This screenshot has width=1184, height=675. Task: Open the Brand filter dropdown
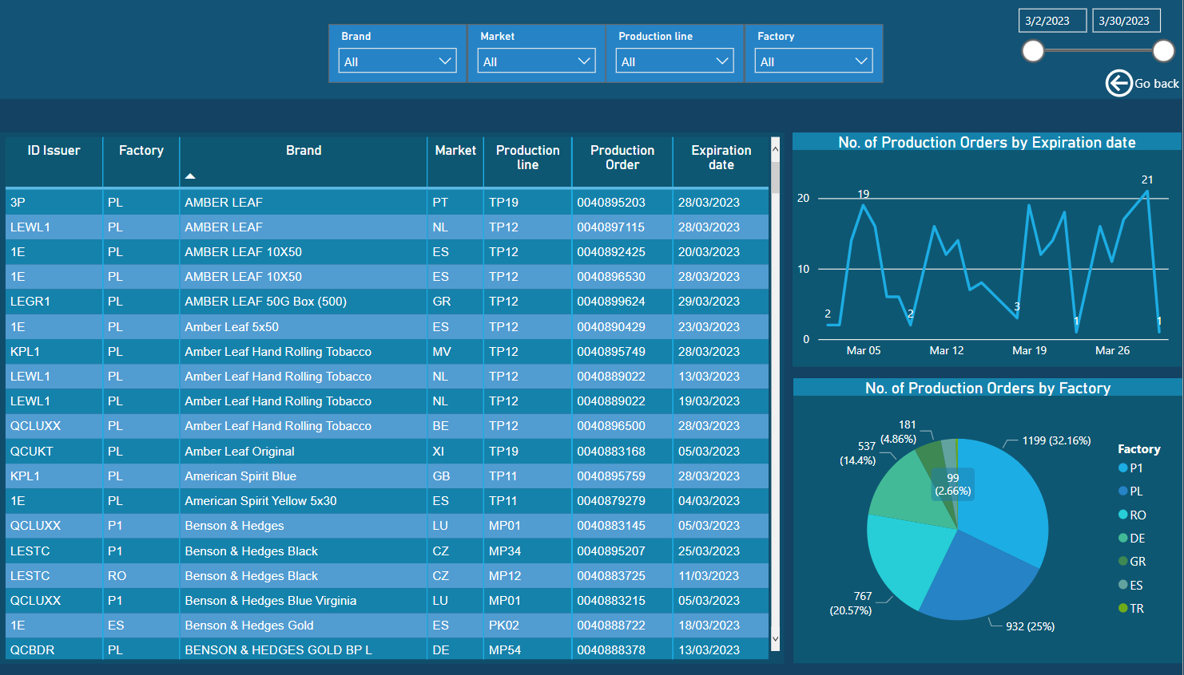tap(398, 61)
